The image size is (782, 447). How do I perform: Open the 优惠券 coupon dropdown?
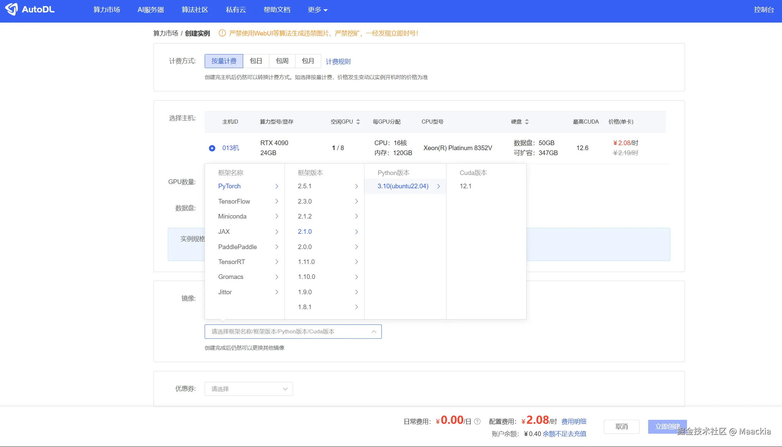pyautogui.click(x=248, y=389)
